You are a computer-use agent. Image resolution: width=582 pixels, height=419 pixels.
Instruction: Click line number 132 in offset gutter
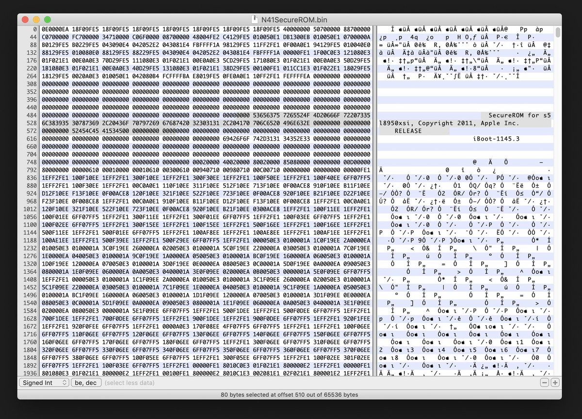coord(32,53)
